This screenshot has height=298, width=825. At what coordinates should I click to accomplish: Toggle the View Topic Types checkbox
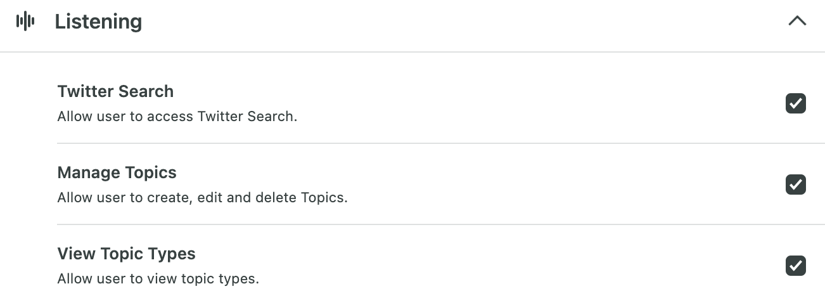(x=796, y=266)
